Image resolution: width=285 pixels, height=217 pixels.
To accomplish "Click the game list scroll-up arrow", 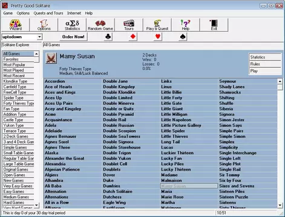I will tap(280, 81).
